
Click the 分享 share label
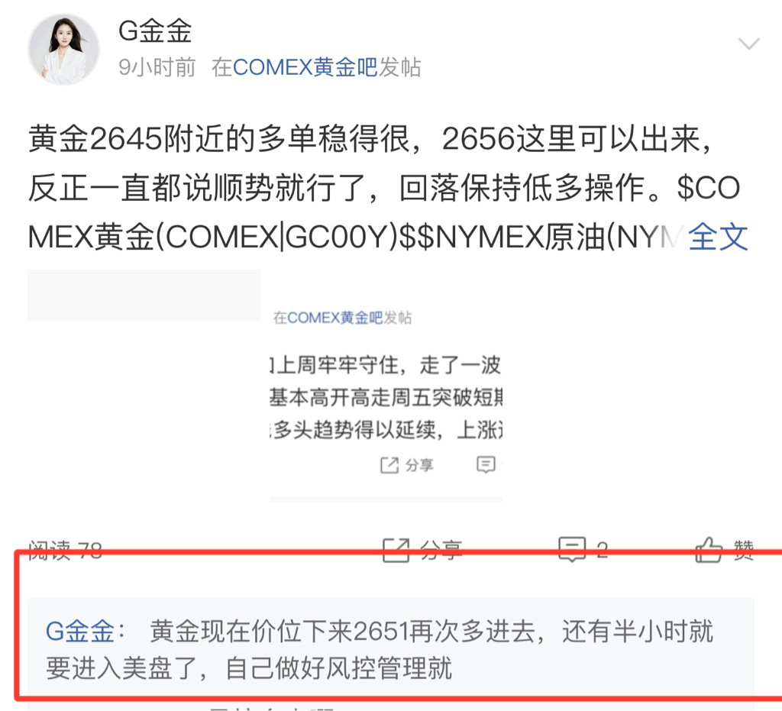pyautogui.click(x=441, y=551)
